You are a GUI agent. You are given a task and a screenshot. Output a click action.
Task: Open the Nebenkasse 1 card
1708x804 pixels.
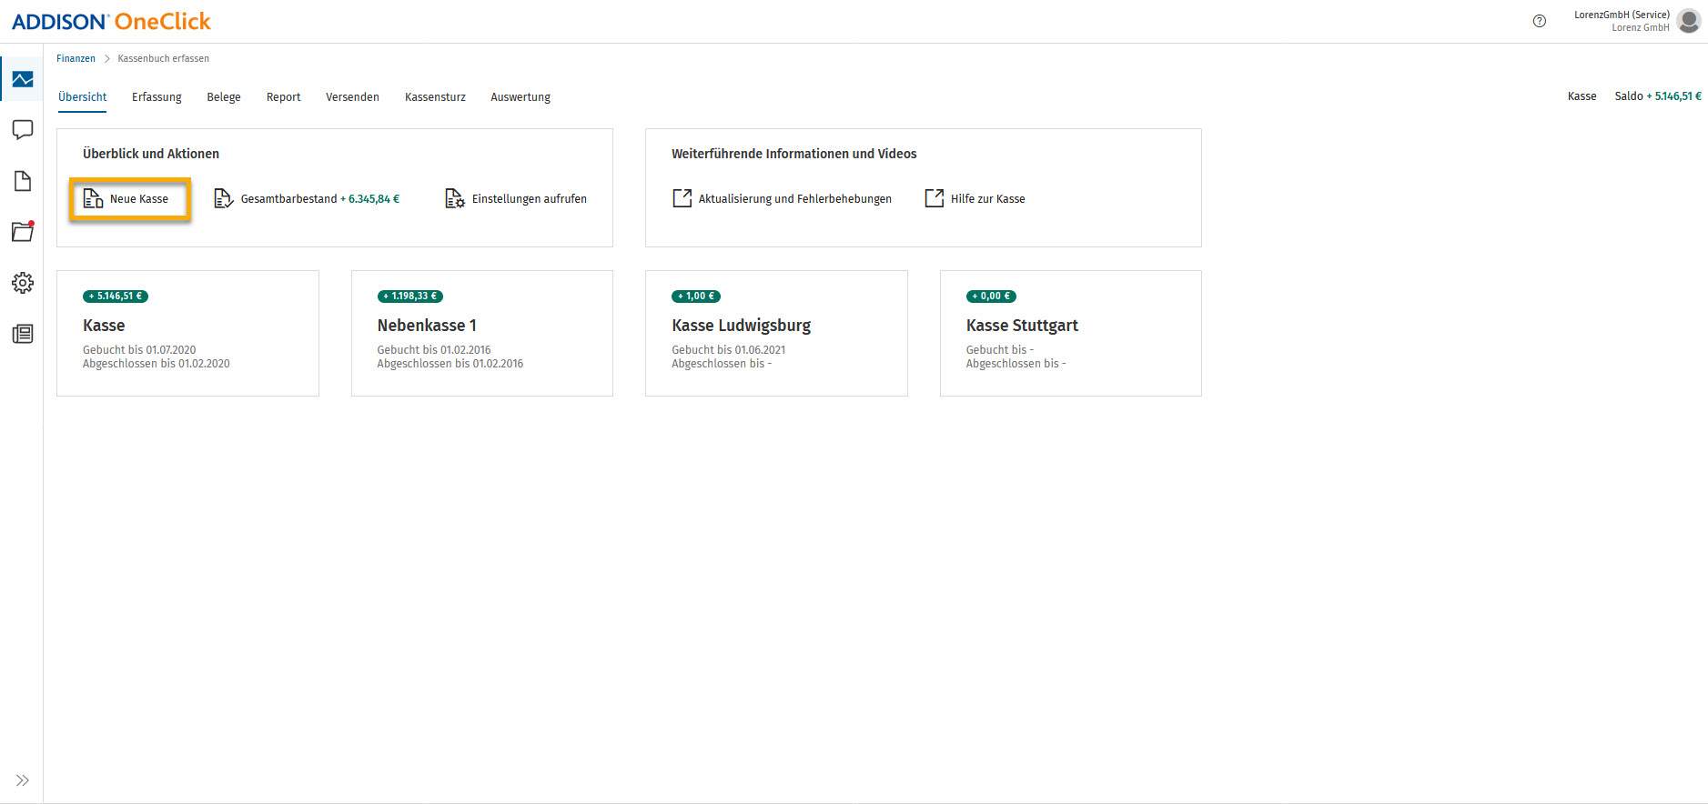coord(482,333)
